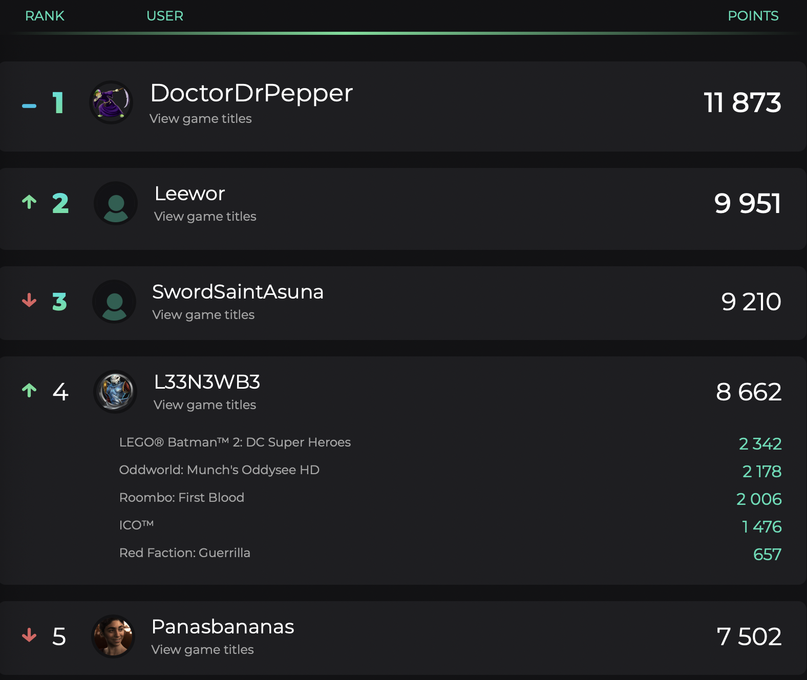This screenshot has width=807, height=680.
Task: Expand Leewor's View game titles
Action: 205,217
